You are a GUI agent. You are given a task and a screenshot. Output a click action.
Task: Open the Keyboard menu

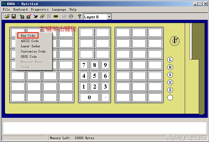(20, 9)
